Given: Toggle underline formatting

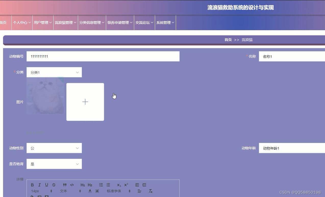Looking at the screenshot, I should click(x=46, y=185).
